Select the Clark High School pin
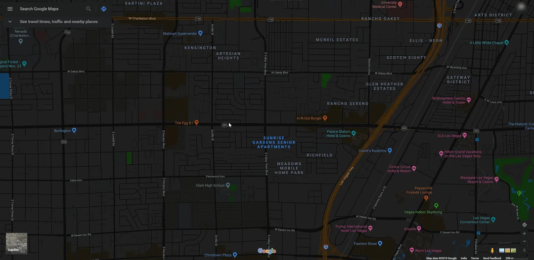This screenshot has height=260, width=534. point(228,185)
